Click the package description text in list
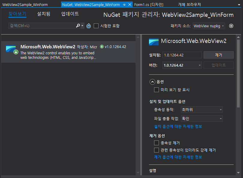Viewport: 243px width, 178px height. coord(58,55)
